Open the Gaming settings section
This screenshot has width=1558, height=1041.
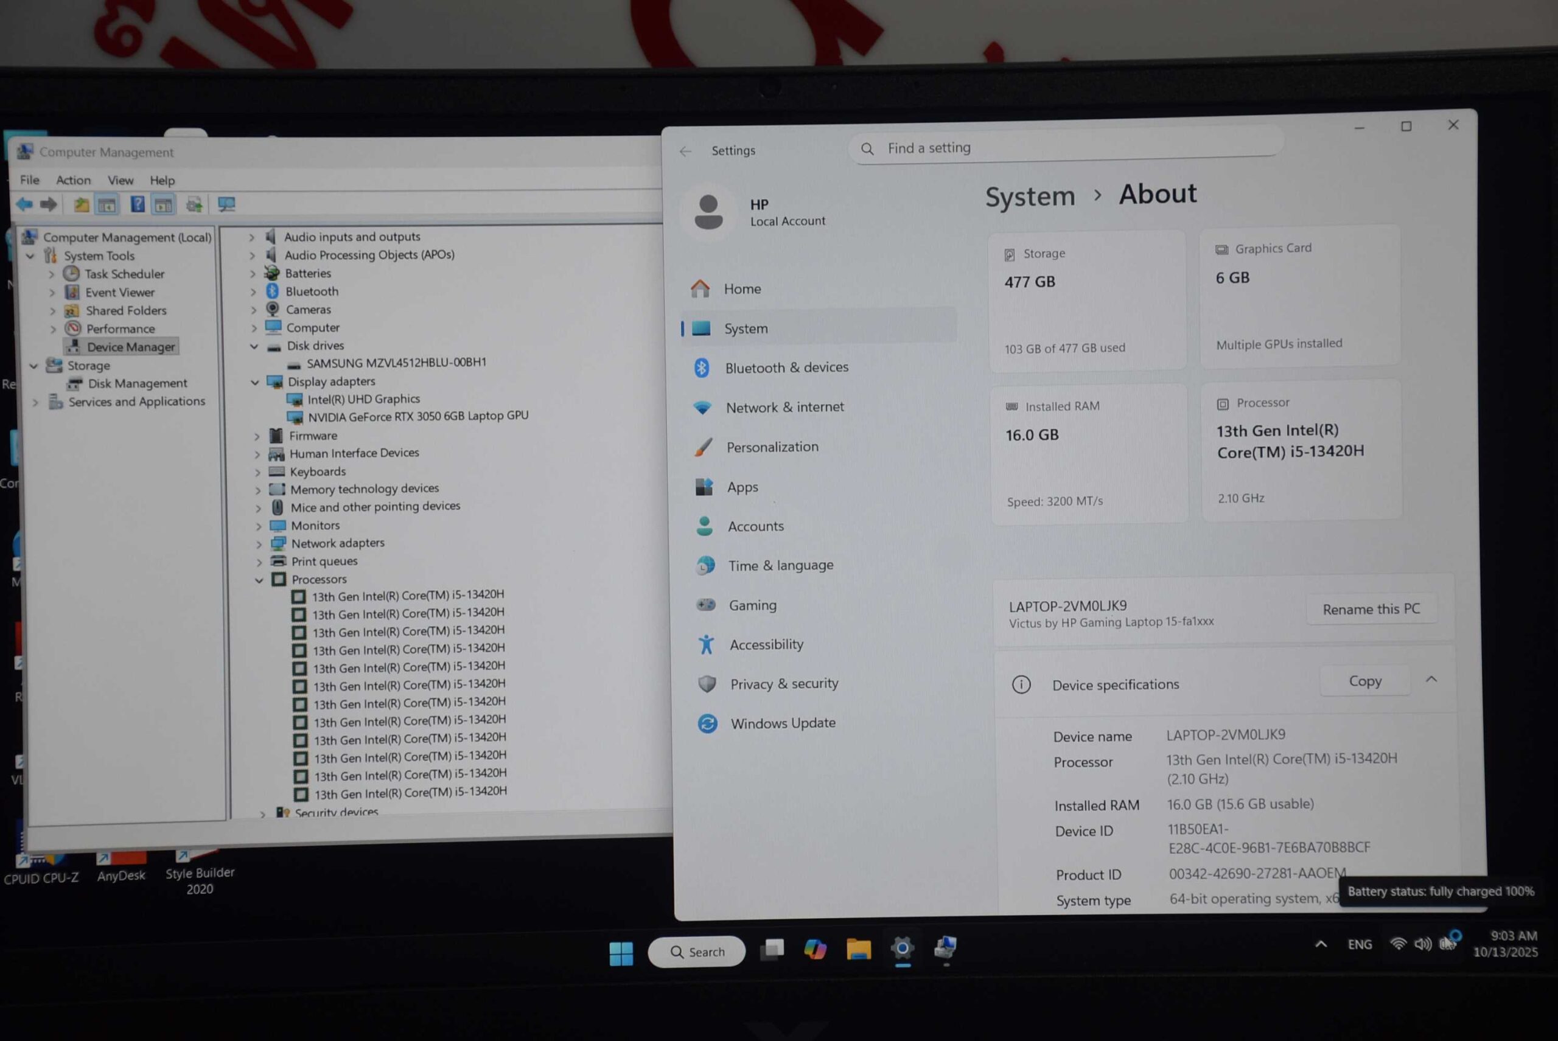point(752,605)
